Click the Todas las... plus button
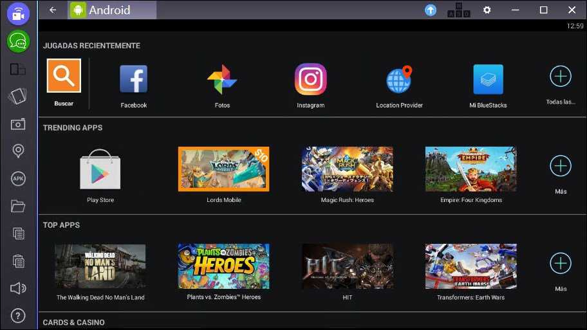 coord(561,77)
